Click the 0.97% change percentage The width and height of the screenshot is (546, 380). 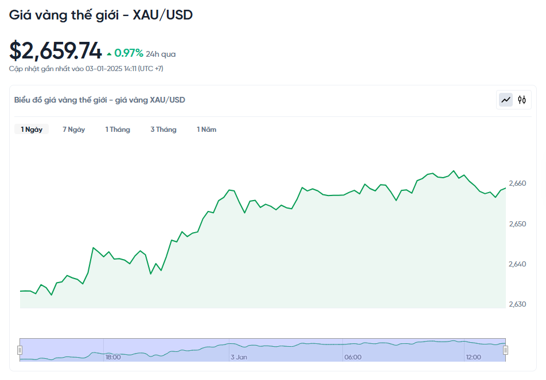coord(128,53)
